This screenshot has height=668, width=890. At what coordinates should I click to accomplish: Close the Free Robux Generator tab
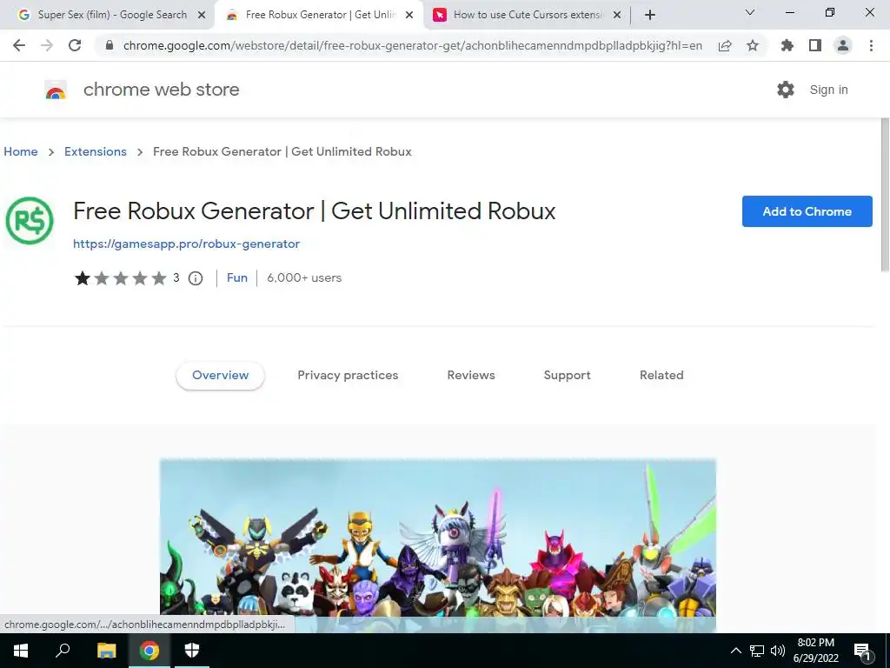tap(409, 15)
